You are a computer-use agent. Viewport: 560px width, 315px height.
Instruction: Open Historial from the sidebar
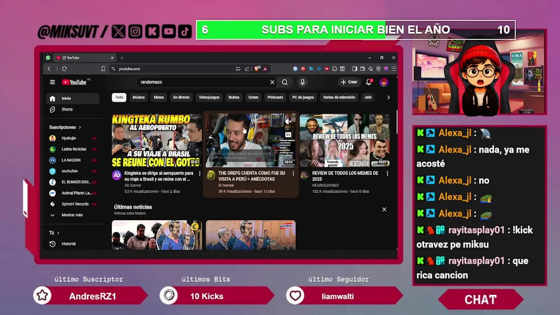(73, 244)
